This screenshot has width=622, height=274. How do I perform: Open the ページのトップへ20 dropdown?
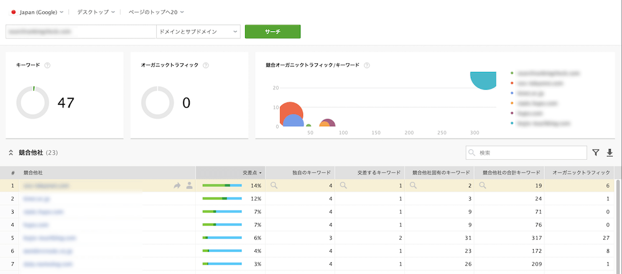[x=156, y=12]
